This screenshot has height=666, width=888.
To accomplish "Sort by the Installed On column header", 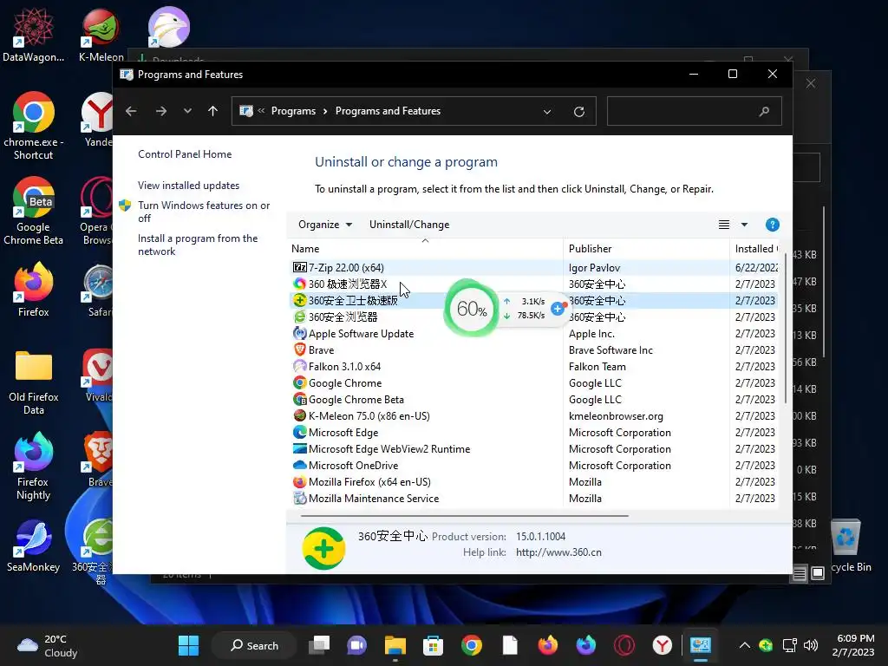I will [755, 249].
